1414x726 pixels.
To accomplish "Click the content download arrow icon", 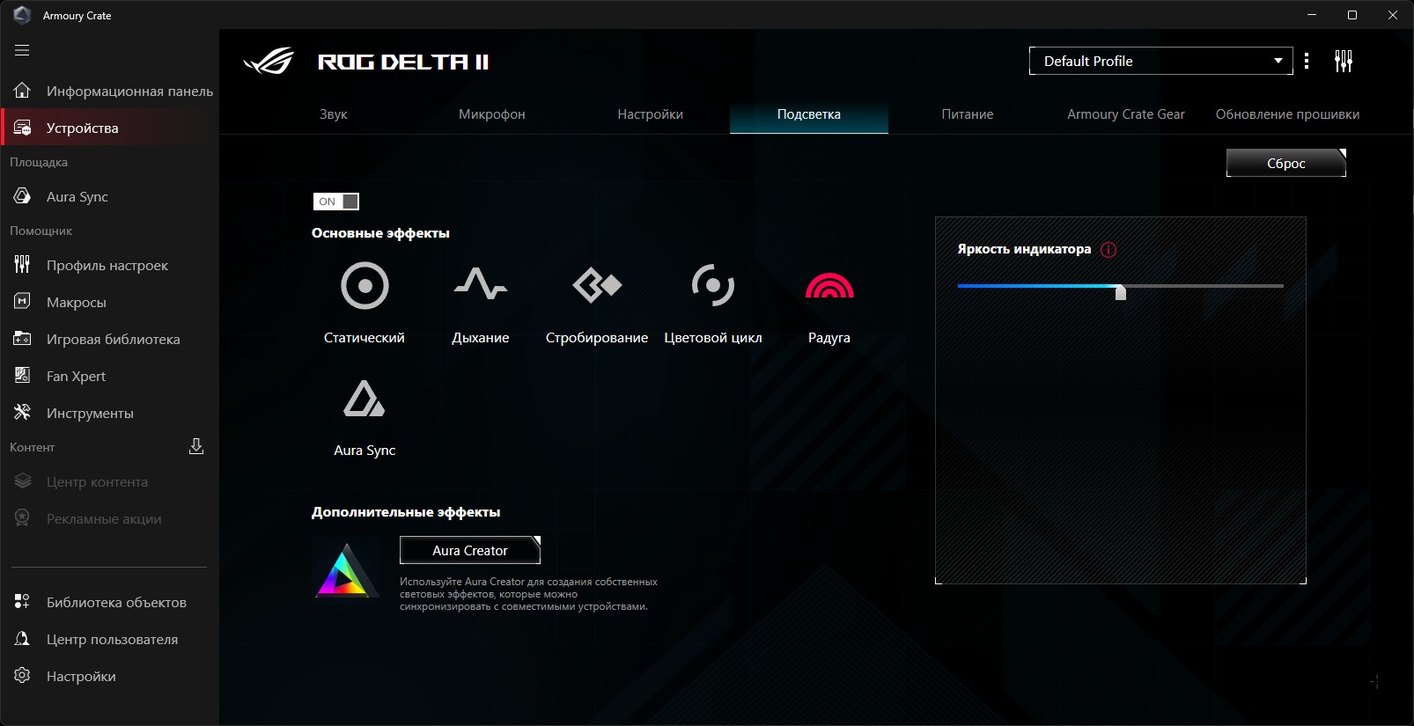I will tap(196, 447).
